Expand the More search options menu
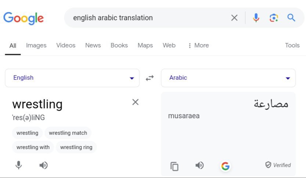The image size is (306, 178). pyautogui.click(x=198, y=46)
